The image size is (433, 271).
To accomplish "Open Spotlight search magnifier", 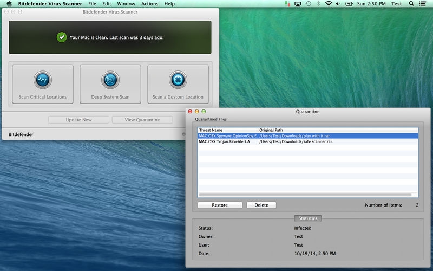I will click(x=411, y=4).
